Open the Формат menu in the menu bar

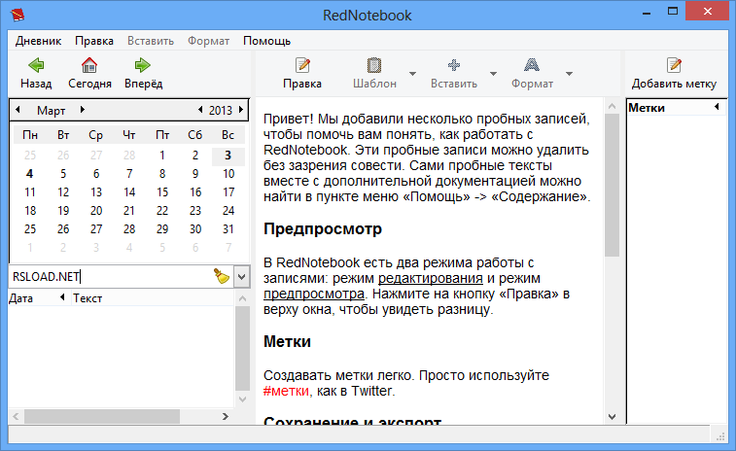tap(208, 41)
